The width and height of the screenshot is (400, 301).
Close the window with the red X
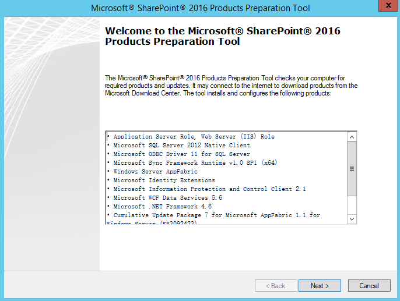click(x=388, y=5)
